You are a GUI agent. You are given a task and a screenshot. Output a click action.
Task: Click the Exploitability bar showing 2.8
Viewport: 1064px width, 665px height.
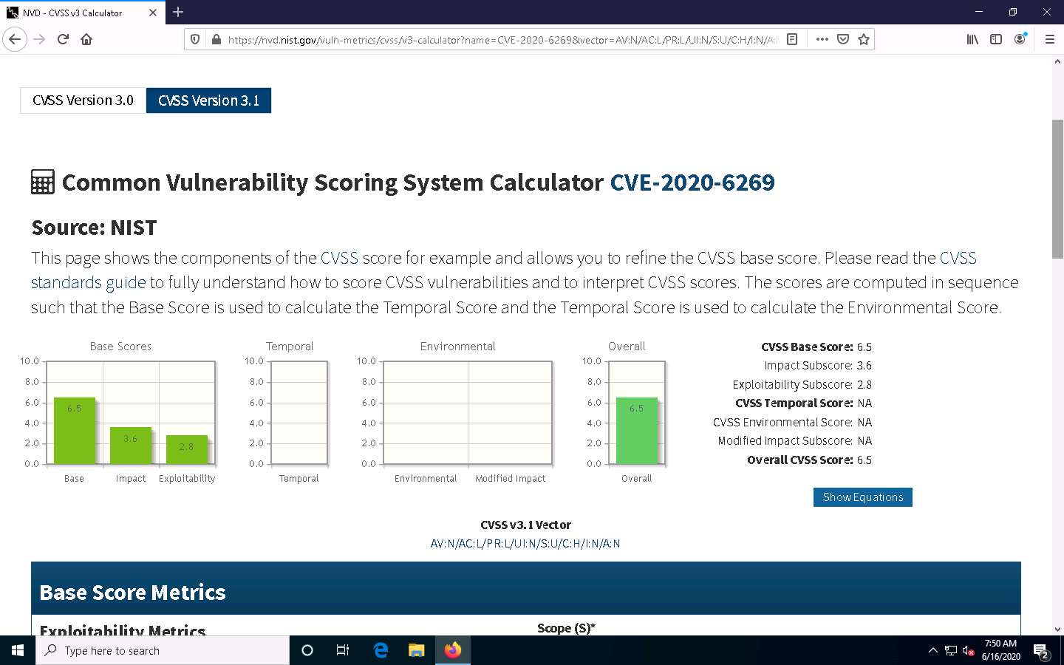click(187, 450)
